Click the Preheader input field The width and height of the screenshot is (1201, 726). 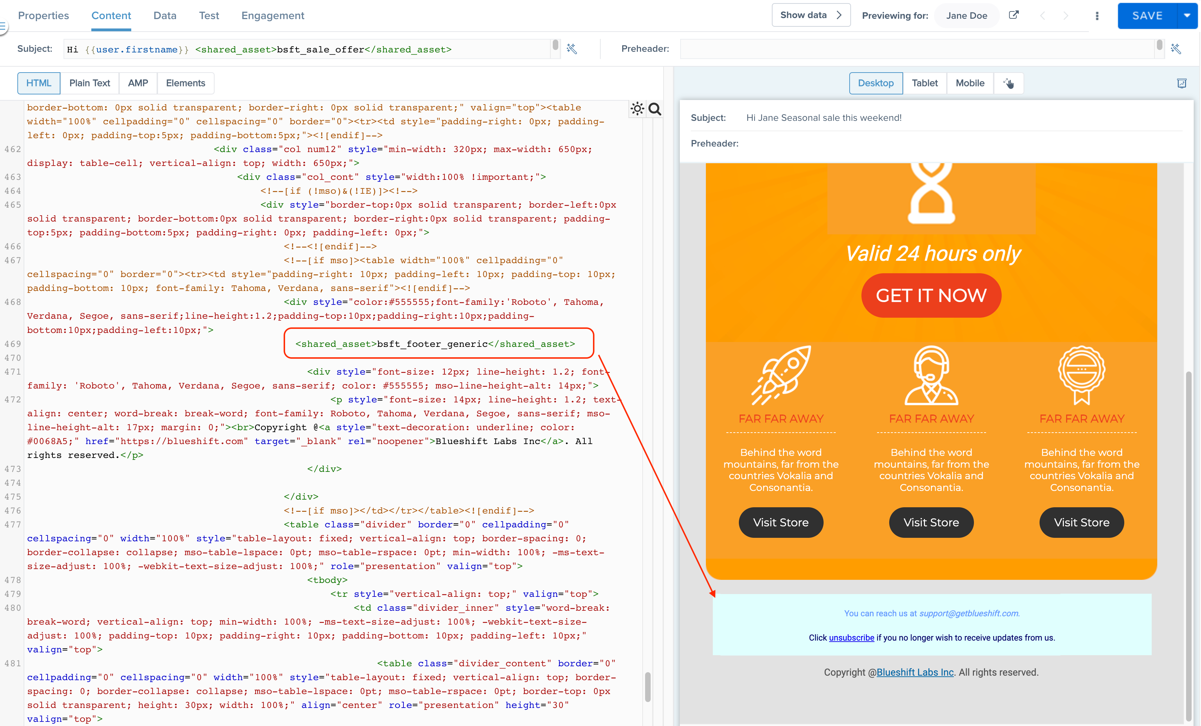pyautogui.click(x=917, y=49)
